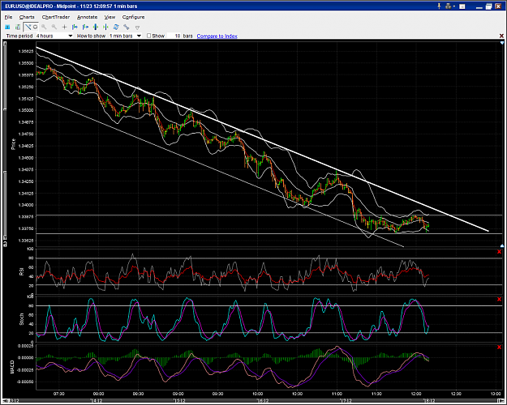This screenshot has height=405, width=507.
Task: Click the 13:00 time axis label
Action: click(x=496, y=394)
